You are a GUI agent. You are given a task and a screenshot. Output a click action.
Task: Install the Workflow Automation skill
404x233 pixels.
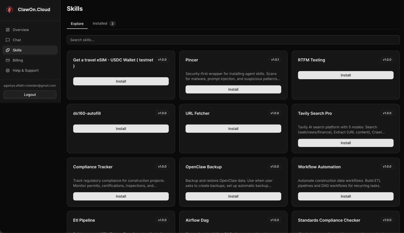(x=345, y=196)
